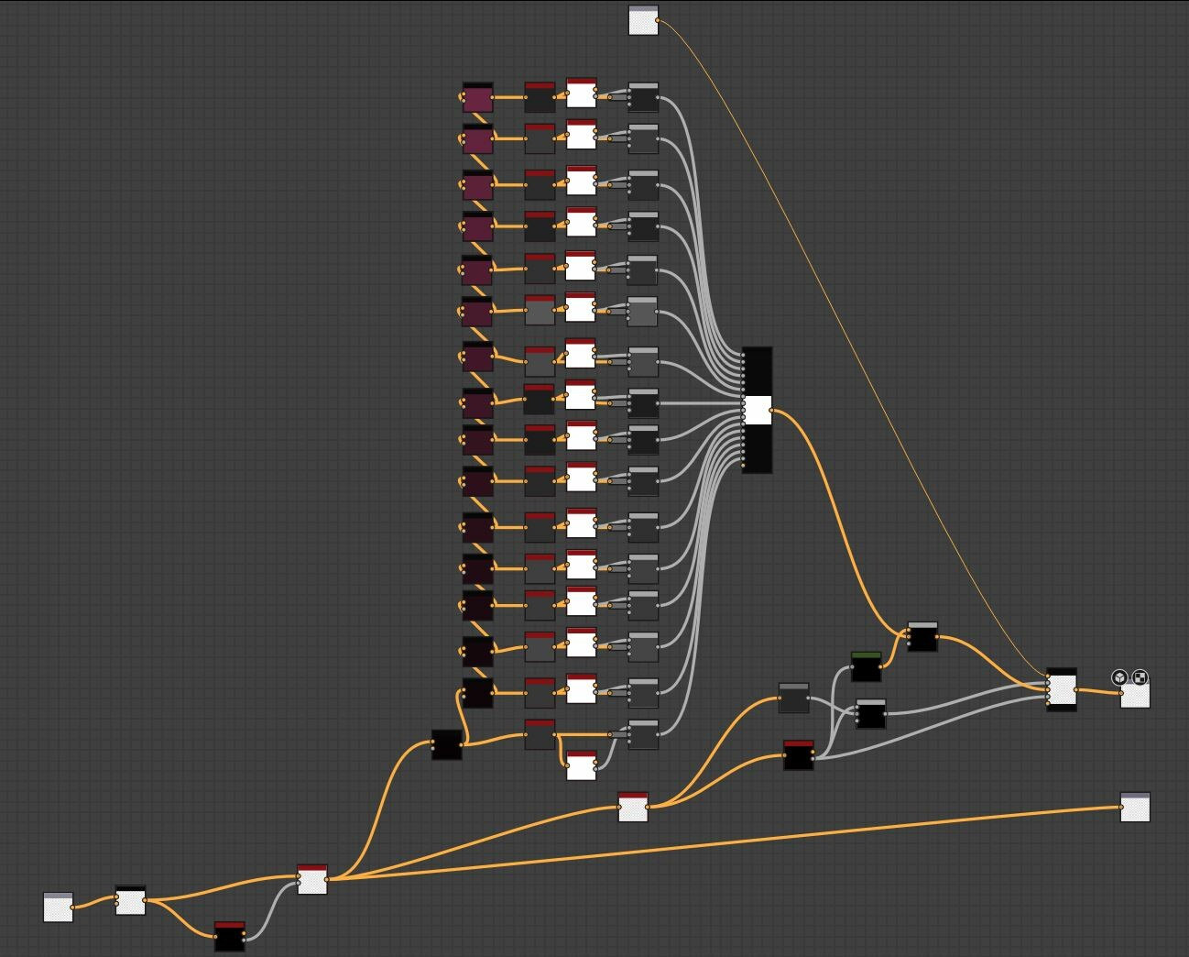This screenshot has width=1189, height=957.
Task: Click the output connector of the tall multi-input node
Action: [772, 411]
